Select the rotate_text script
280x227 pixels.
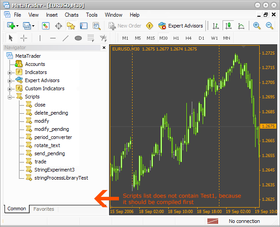(47, 145)
